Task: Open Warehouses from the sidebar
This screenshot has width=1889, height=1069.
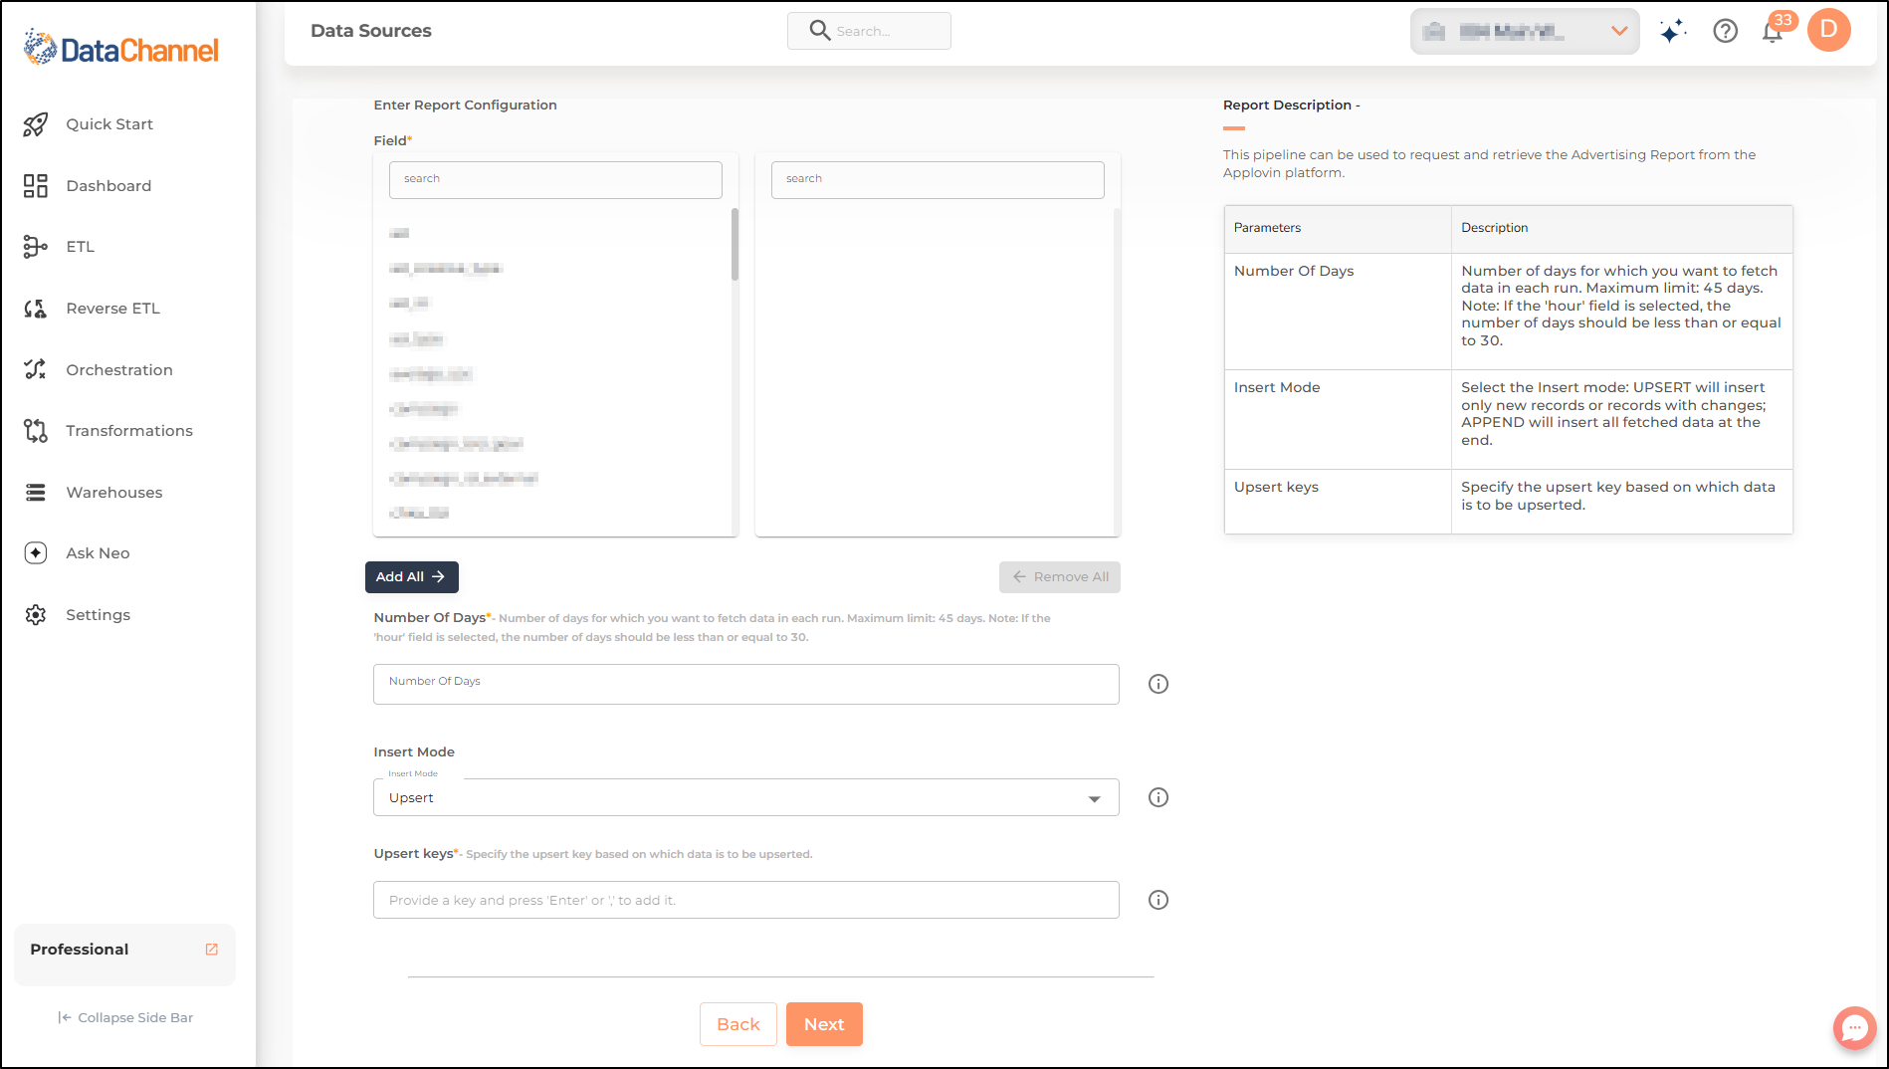Action: point(113,493)
